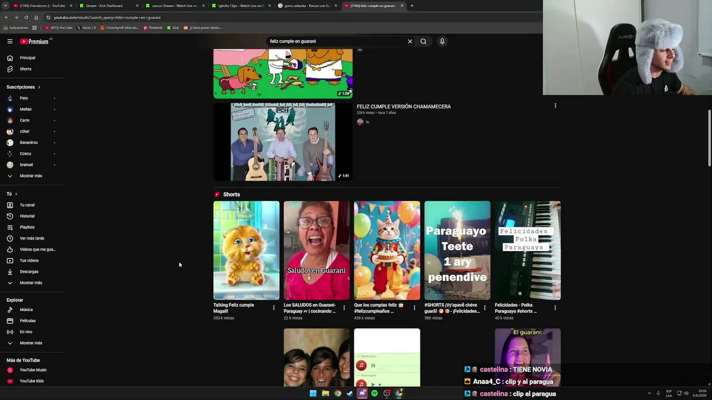The width and height of the screenshot is (712, 400).
Task: Open options for Que los cumplas feliz short
Action: 414,308
